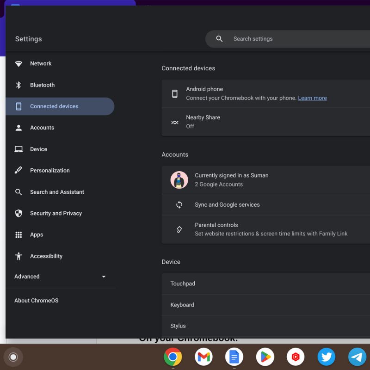Image resolution: width=370 pixels, height=370 pixels.
Task: Open the Network settings section
Action: pyautogui.click(x=60, y=63)
